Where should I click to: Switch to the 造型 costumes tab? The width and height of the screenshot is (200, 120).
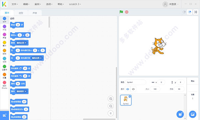[21, 13]
